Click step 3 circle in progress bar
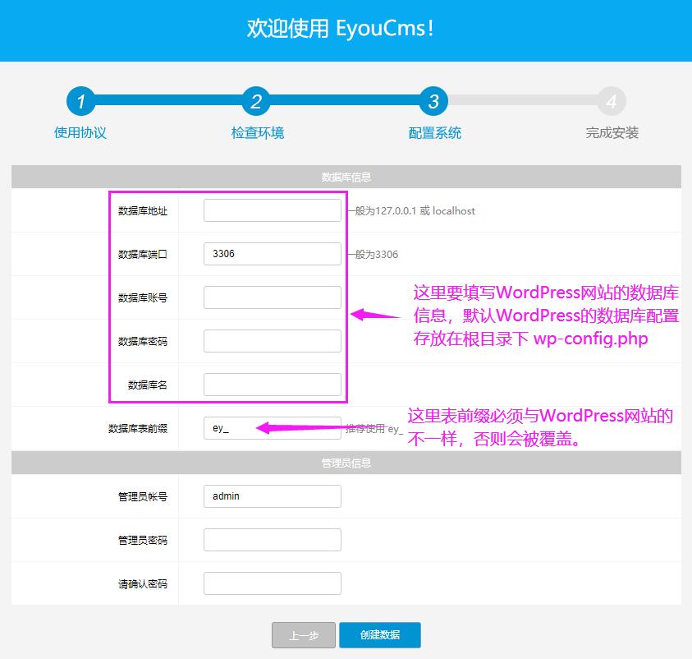This screenshot has width=692, height=659. point(433,101)
